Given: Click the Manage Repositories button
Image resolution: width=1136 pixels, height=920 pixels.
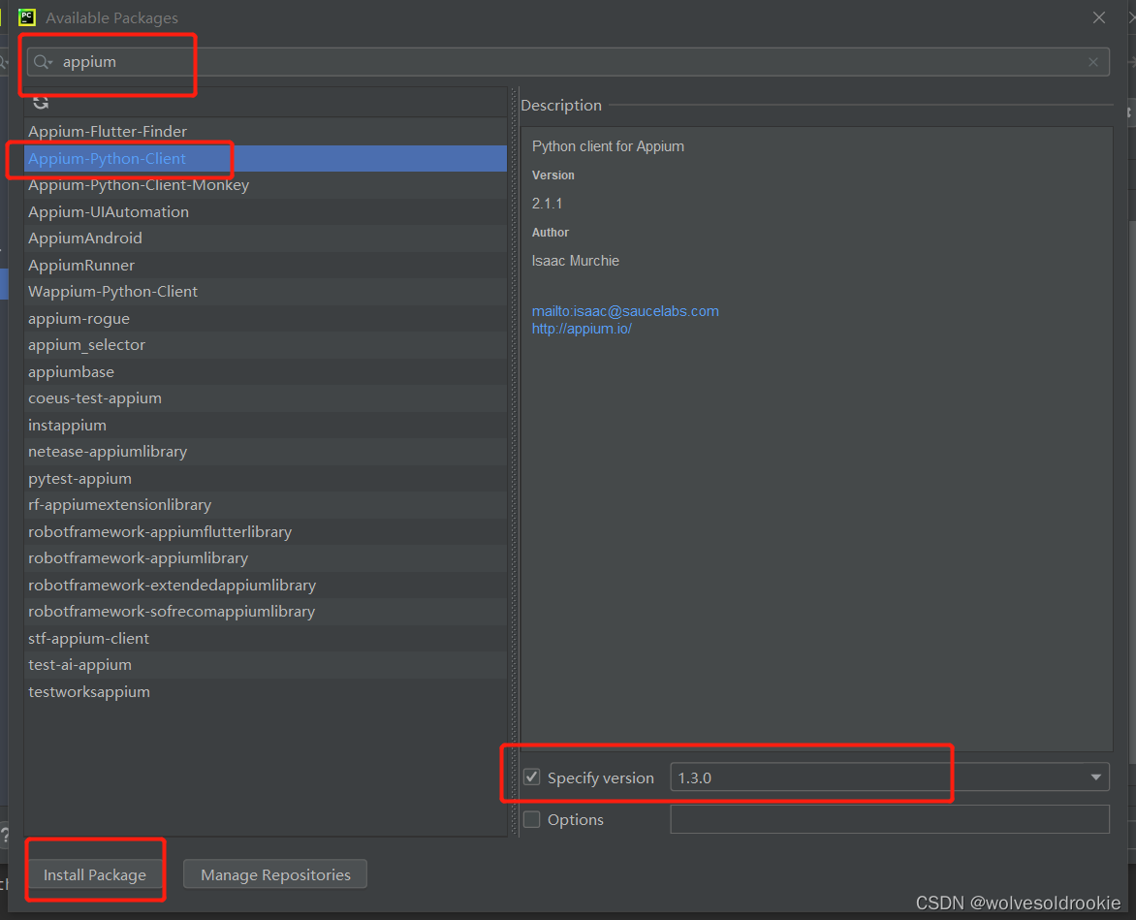Looking at the screenshot, I should [x=275, y=874].
